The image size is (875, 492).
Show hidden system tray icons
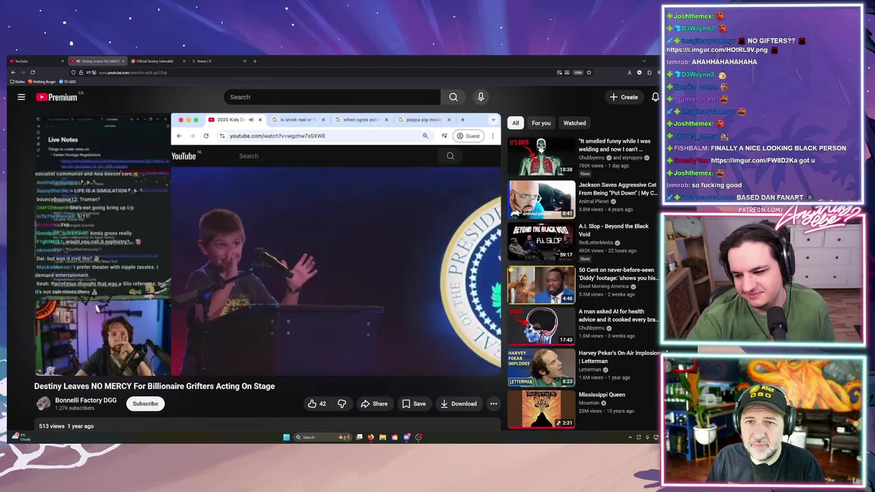click(x=630, y=437)
